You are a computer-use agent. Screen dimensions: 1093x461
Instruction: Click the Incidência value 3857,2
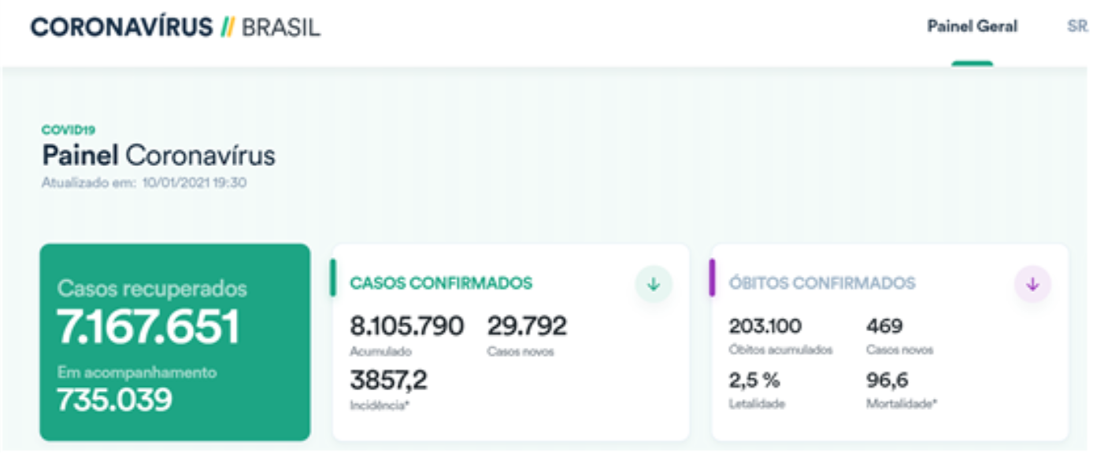(x=388, y=381)
